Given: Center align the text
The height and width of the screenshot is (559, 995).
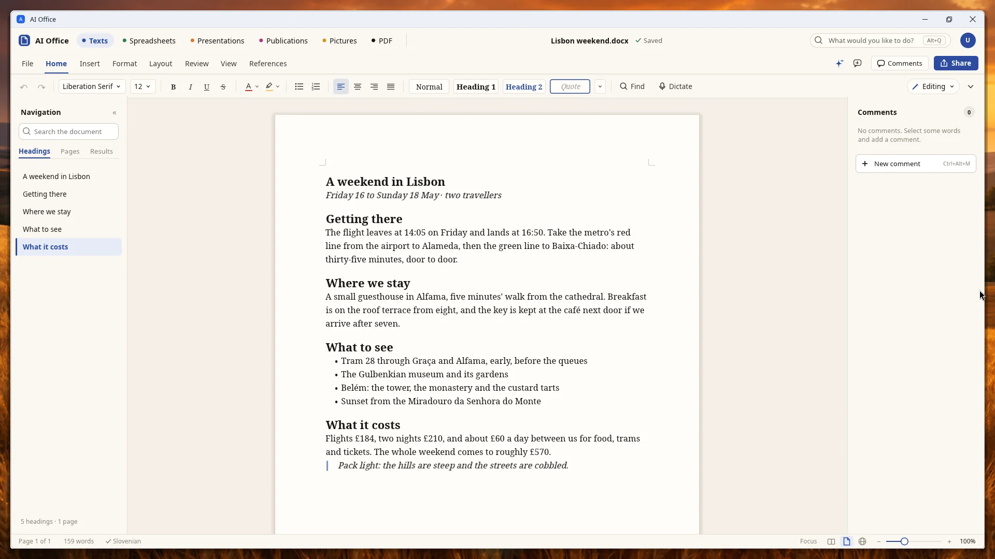Looking at the screenshot, I should (x=358, y=87).
